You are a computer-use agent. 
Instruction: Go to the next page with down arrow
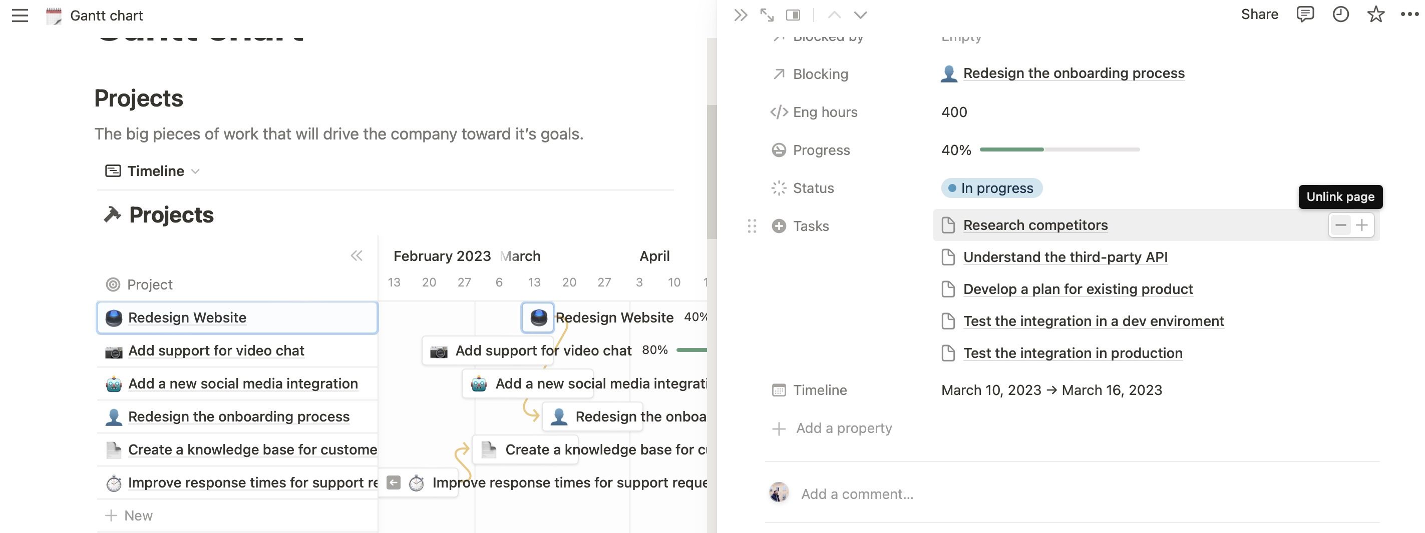(x=860, y=15)
